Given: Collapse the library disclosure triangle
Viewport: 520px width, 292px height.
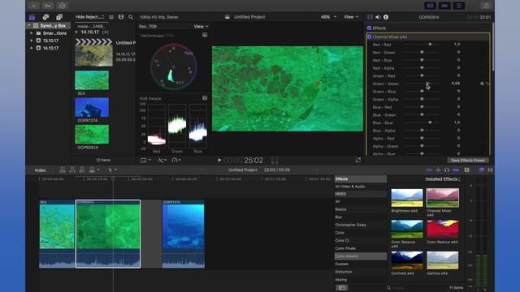Looking at the screenshot, I should click(x=29, y=25).
